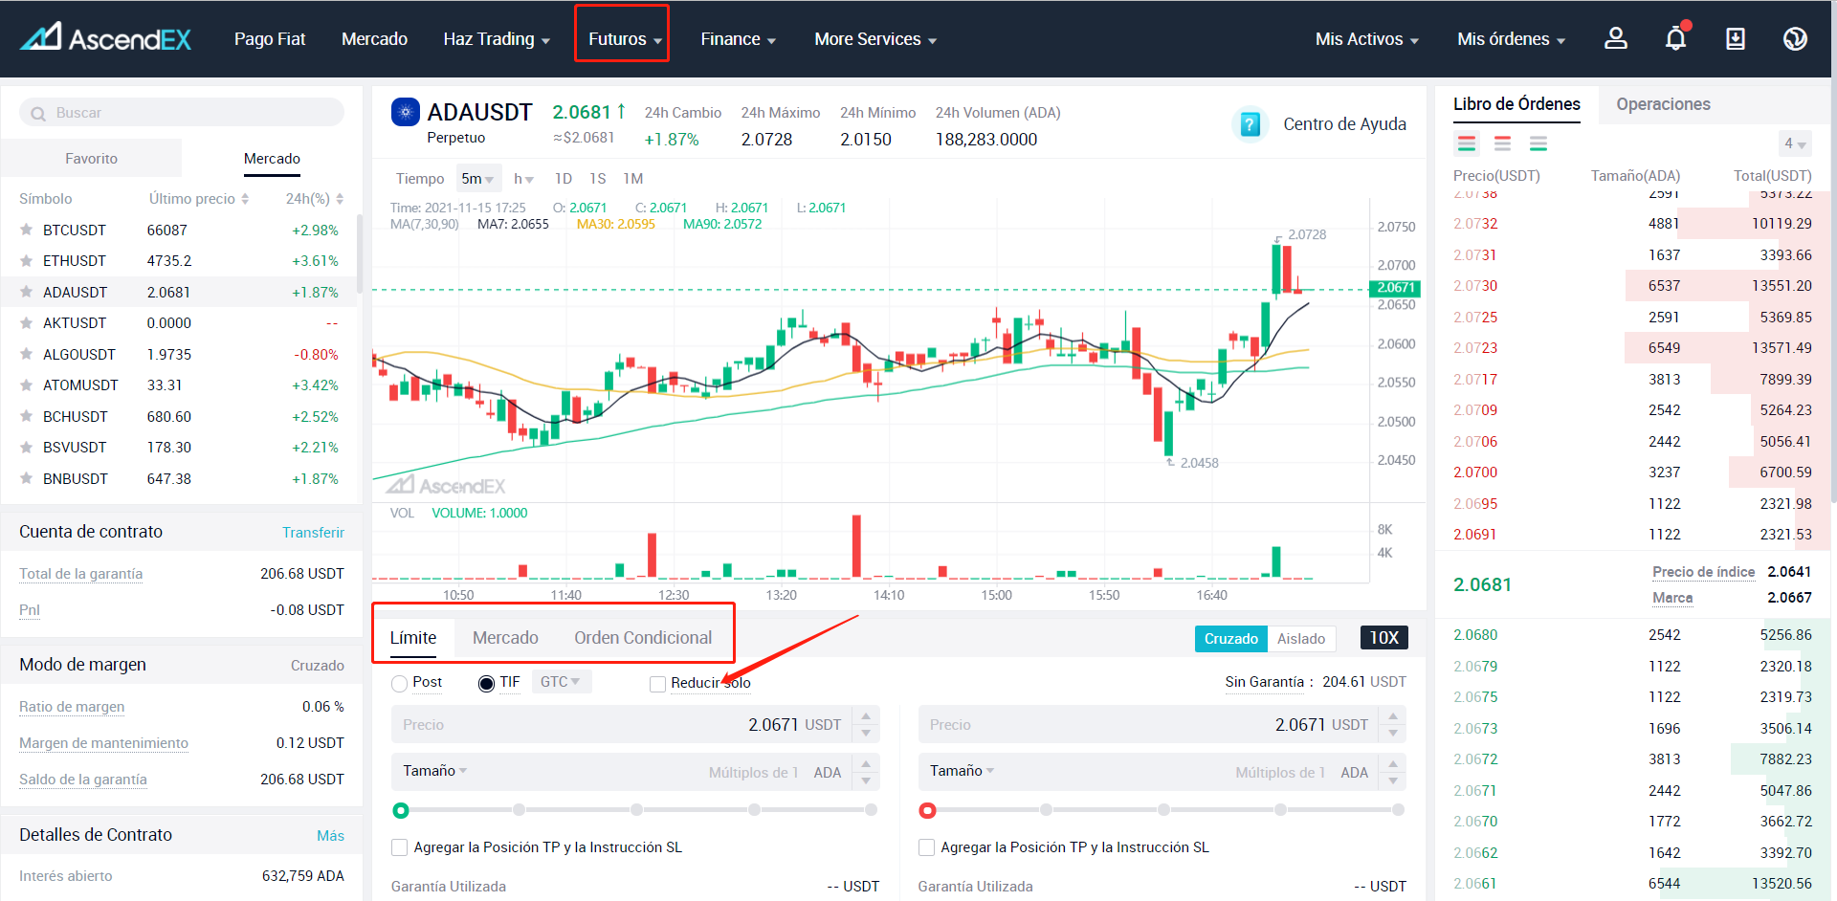
Task: Select the Orden Condicional tab
Action: 643,638
